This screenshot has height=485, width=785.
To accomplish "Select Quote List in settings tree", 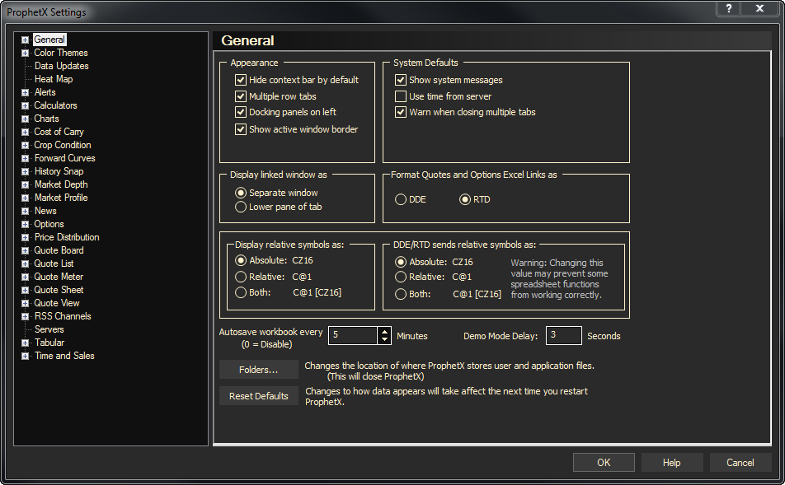I will (x=54, y=263).
